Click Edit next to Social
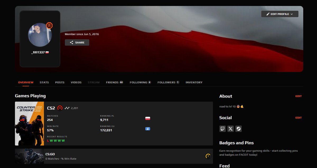 [x=299, y=118]
